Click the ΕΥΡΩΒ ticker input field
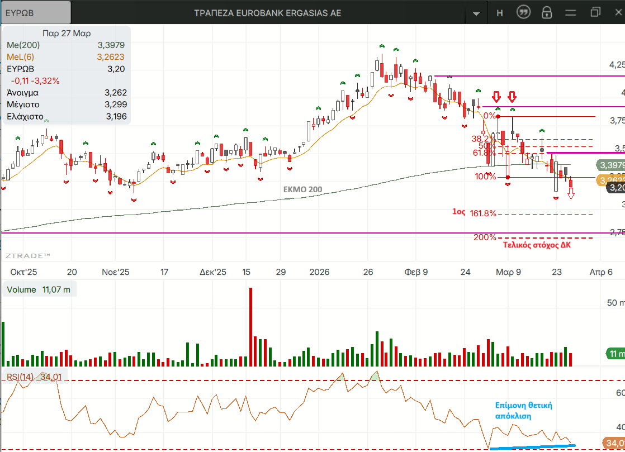 point(36,13)
